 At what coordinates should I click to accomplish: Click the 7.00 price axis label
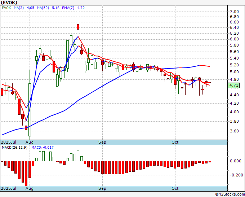(234, 12)
